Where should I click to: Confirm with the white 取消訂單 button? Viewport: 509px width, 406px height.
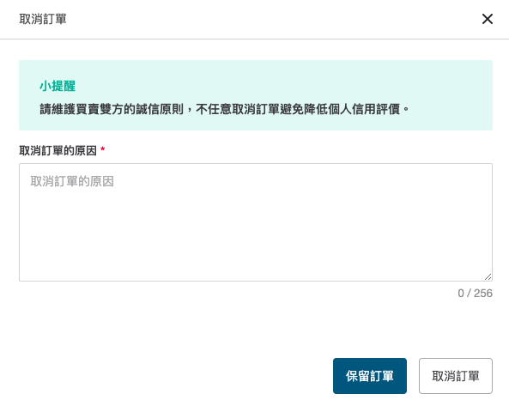pos(456,376)
